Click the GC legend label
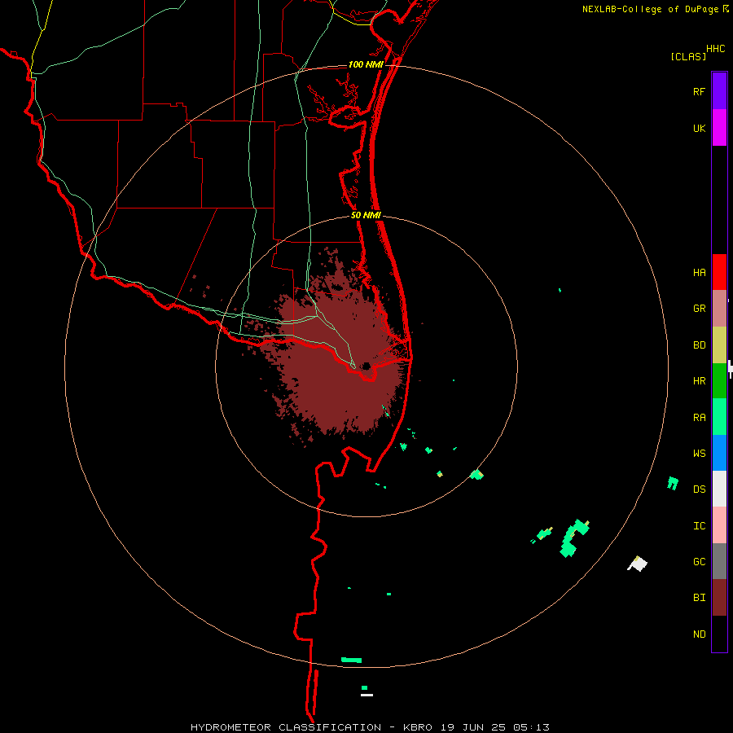The height and width of the screenshot is (733, 733). pyautogui.click(x=699, y=561)
